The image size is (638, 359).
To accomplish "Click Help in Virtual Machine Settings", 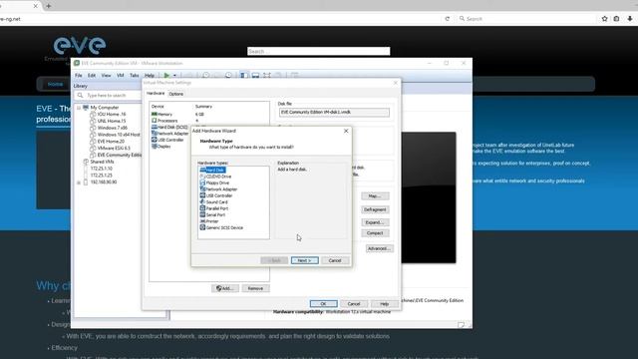I will coord(384,304).
